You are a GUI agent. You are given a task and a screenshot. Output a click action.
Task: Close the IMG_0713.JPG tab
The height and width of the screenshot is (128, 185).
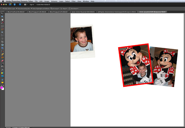click(x=6, y=12)
